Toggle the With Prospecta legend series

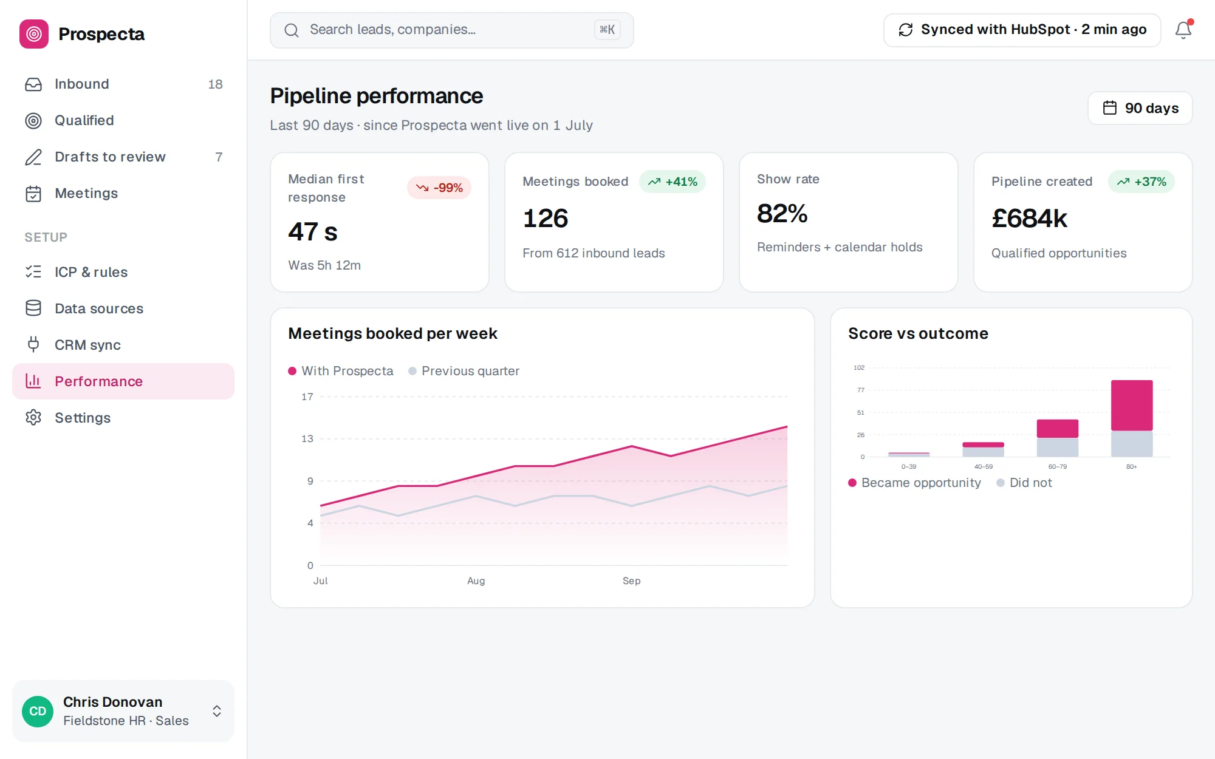point(341,371)
